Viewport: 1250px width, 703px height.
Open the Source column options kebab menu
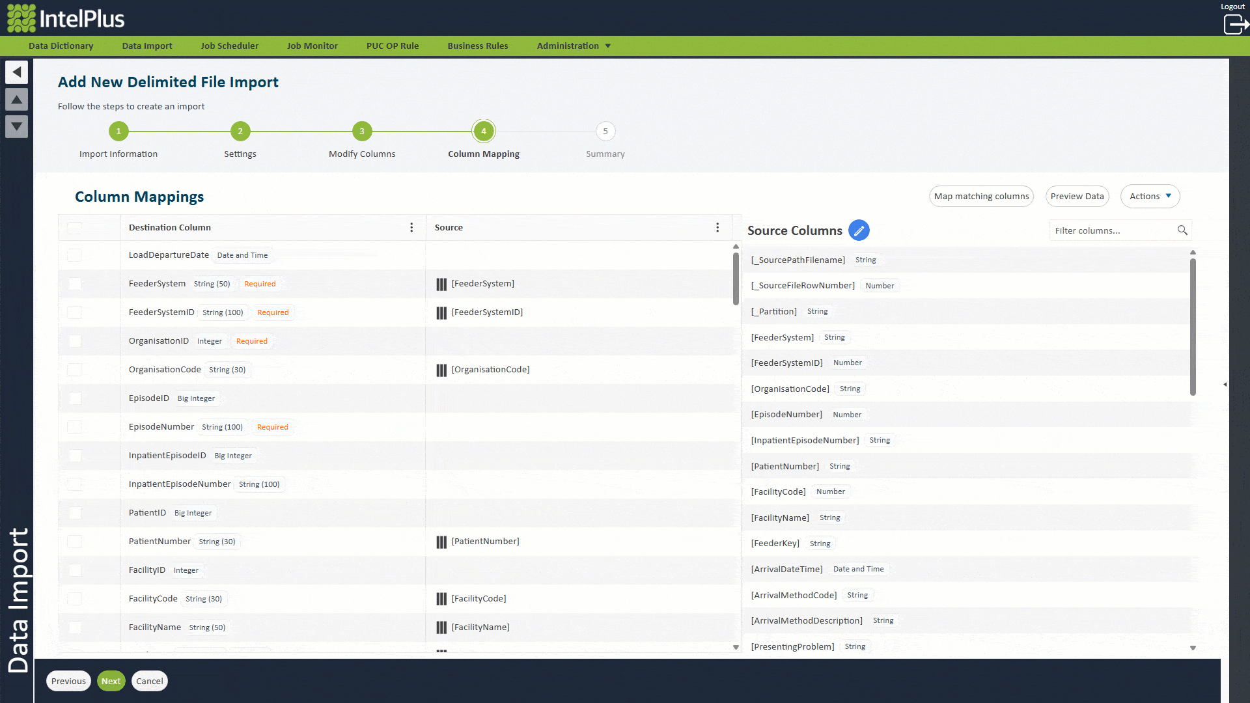[717, 227]
